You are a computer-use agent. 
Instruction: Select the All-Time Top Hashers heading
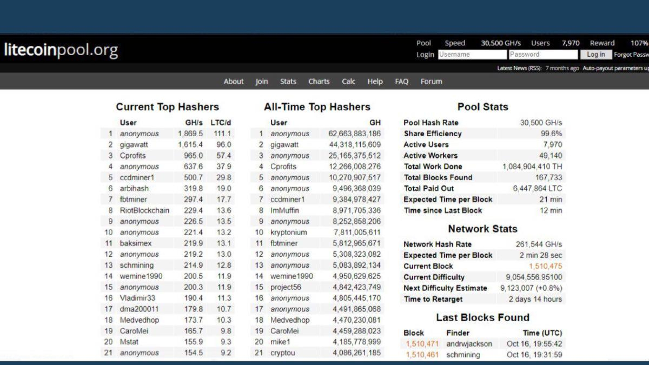[317, 107]
